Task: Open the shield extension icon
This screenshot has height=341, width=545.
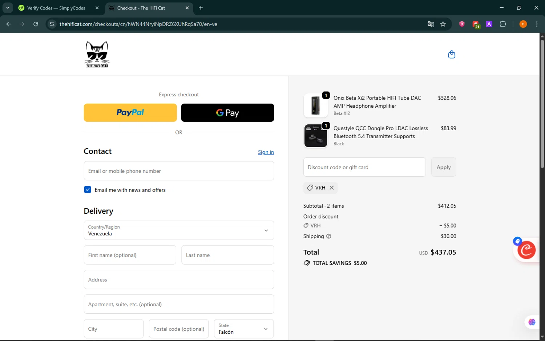Action: (462, 24)
